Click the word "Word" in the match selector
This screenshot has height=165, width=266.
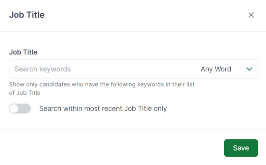pos(223,69)
